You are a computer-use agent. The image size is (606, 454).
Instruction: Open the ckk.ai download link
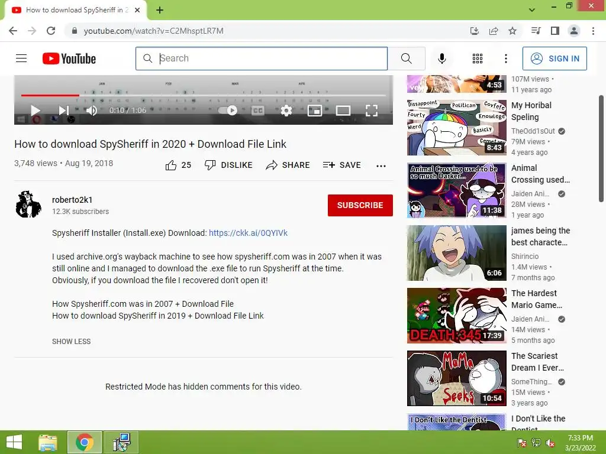coord(248,233)
